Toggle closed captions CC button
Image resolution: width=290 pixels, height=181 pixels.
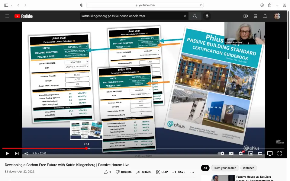pos(231,153)
